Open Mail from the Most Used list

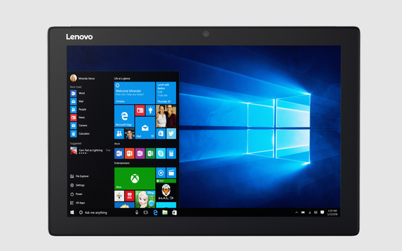[x=77, y=101]
